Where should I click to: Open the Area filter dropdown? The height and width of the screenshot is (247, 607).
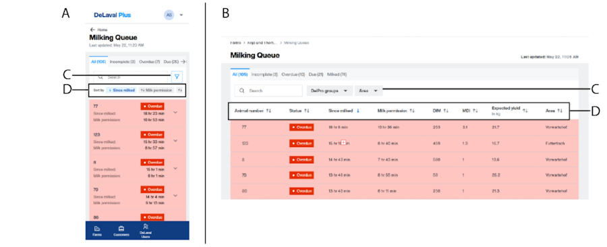point(368,91)
